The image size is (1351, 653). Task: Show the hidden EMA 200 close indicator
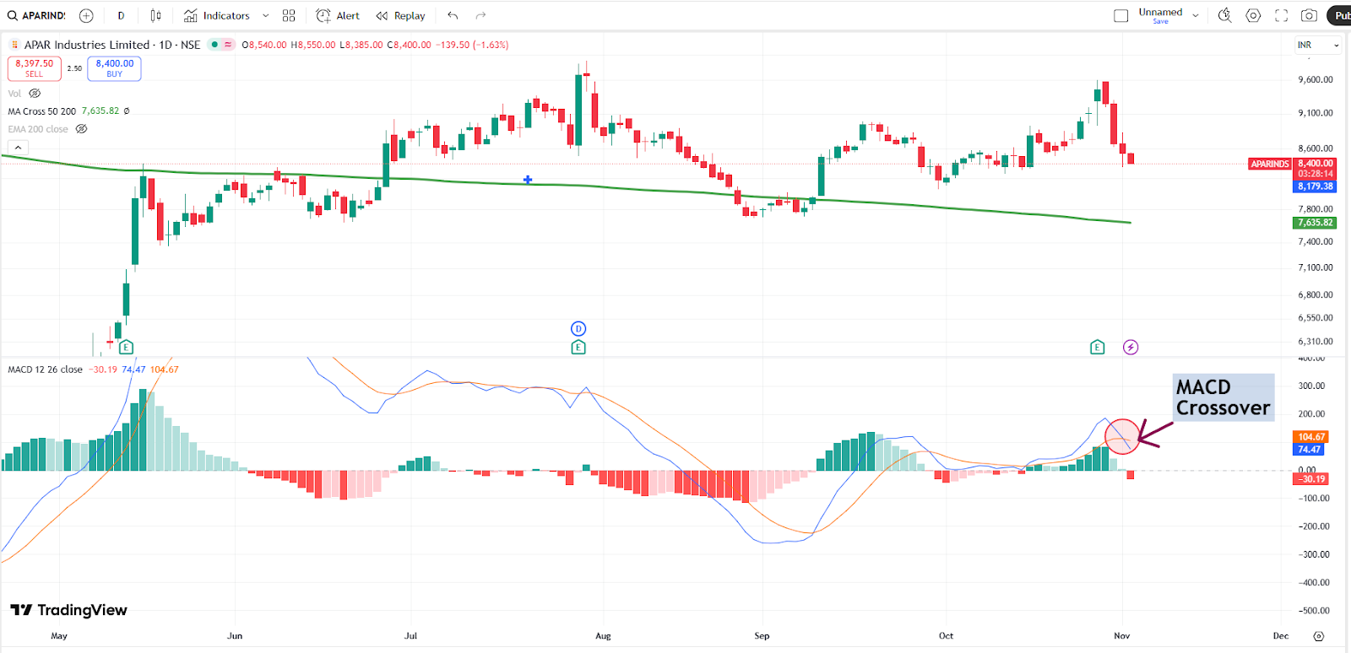81,129
